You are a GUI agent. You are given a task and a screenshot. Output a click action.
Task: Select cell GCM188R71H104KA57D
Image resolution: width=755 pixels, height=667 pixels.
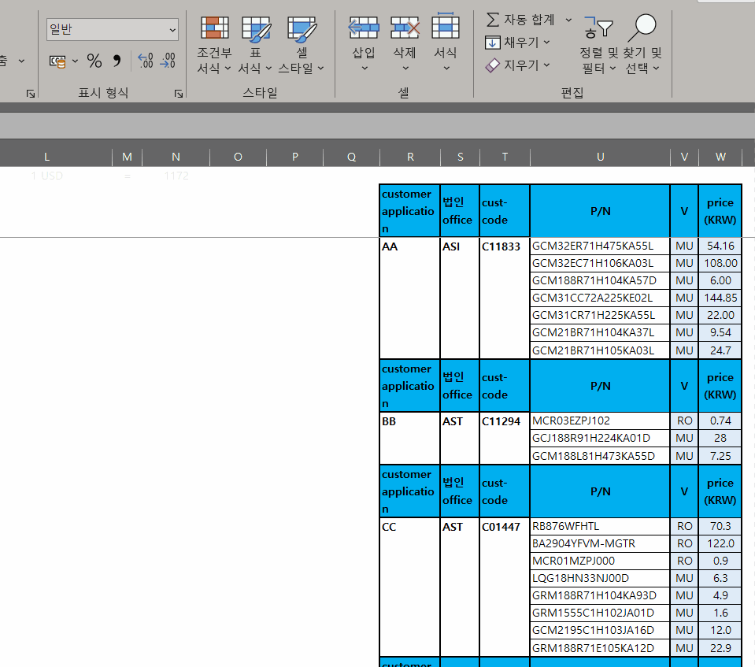click(x=600, y=281)
